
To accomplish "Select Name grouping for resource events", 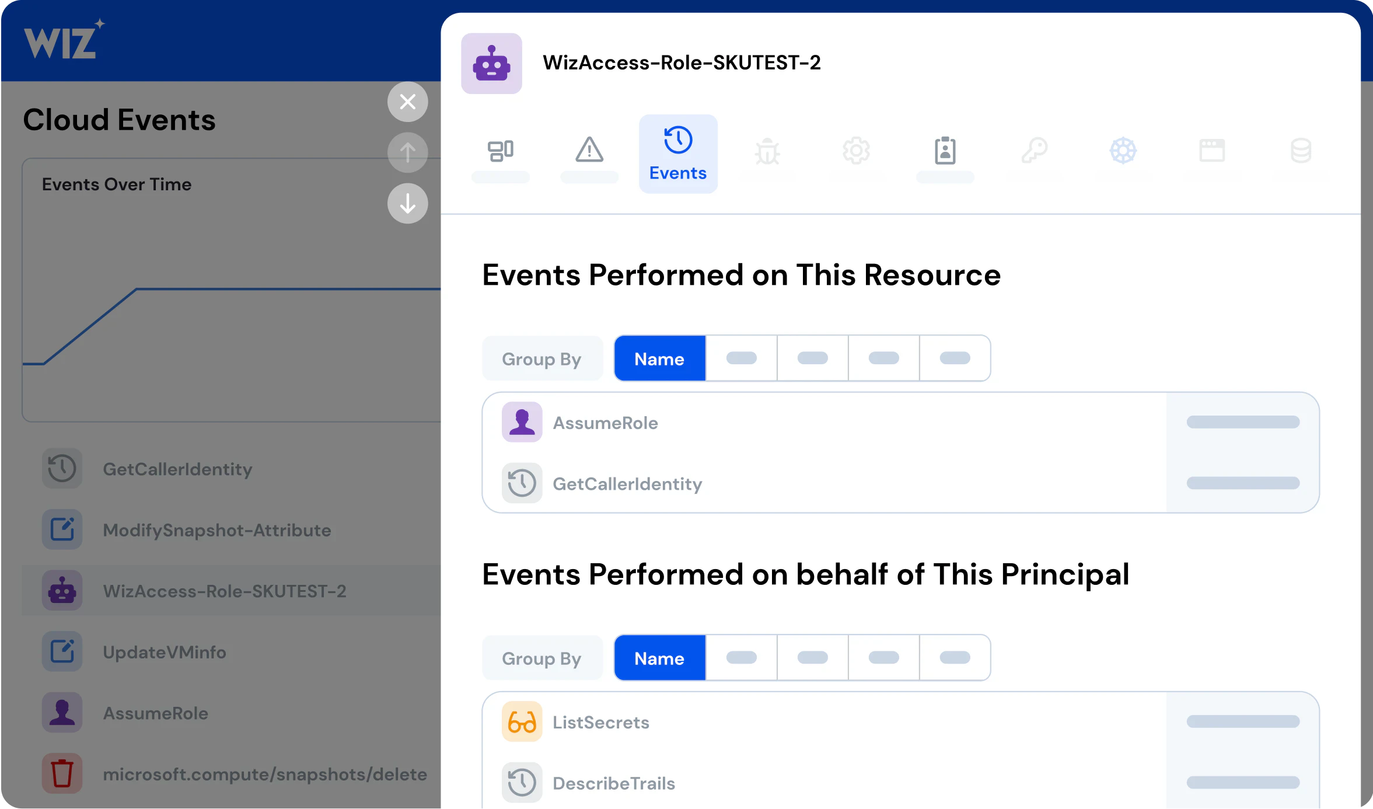I will 659,358.
